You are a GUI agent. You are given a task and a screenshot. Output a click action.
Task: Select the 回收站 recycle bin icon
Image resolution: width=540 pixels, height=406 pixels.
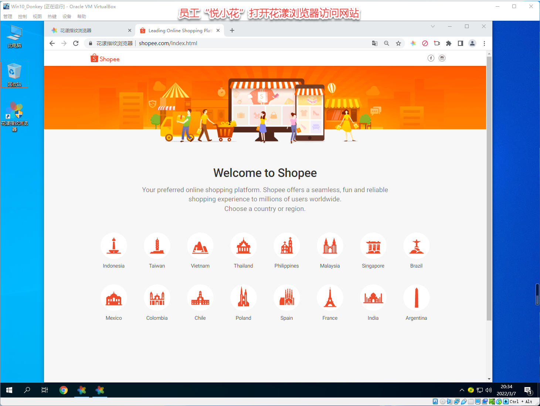(14, 75)
